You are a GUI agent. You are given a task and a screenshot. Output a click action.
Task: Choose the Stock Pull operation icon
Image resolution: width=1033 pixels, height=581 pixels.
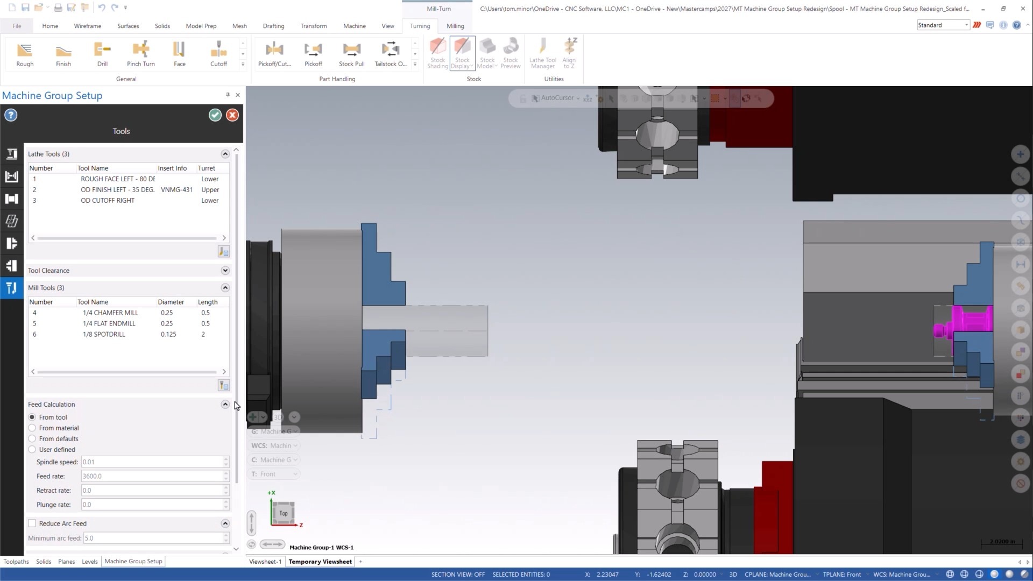pyautogui.click(x=352, y=54)
